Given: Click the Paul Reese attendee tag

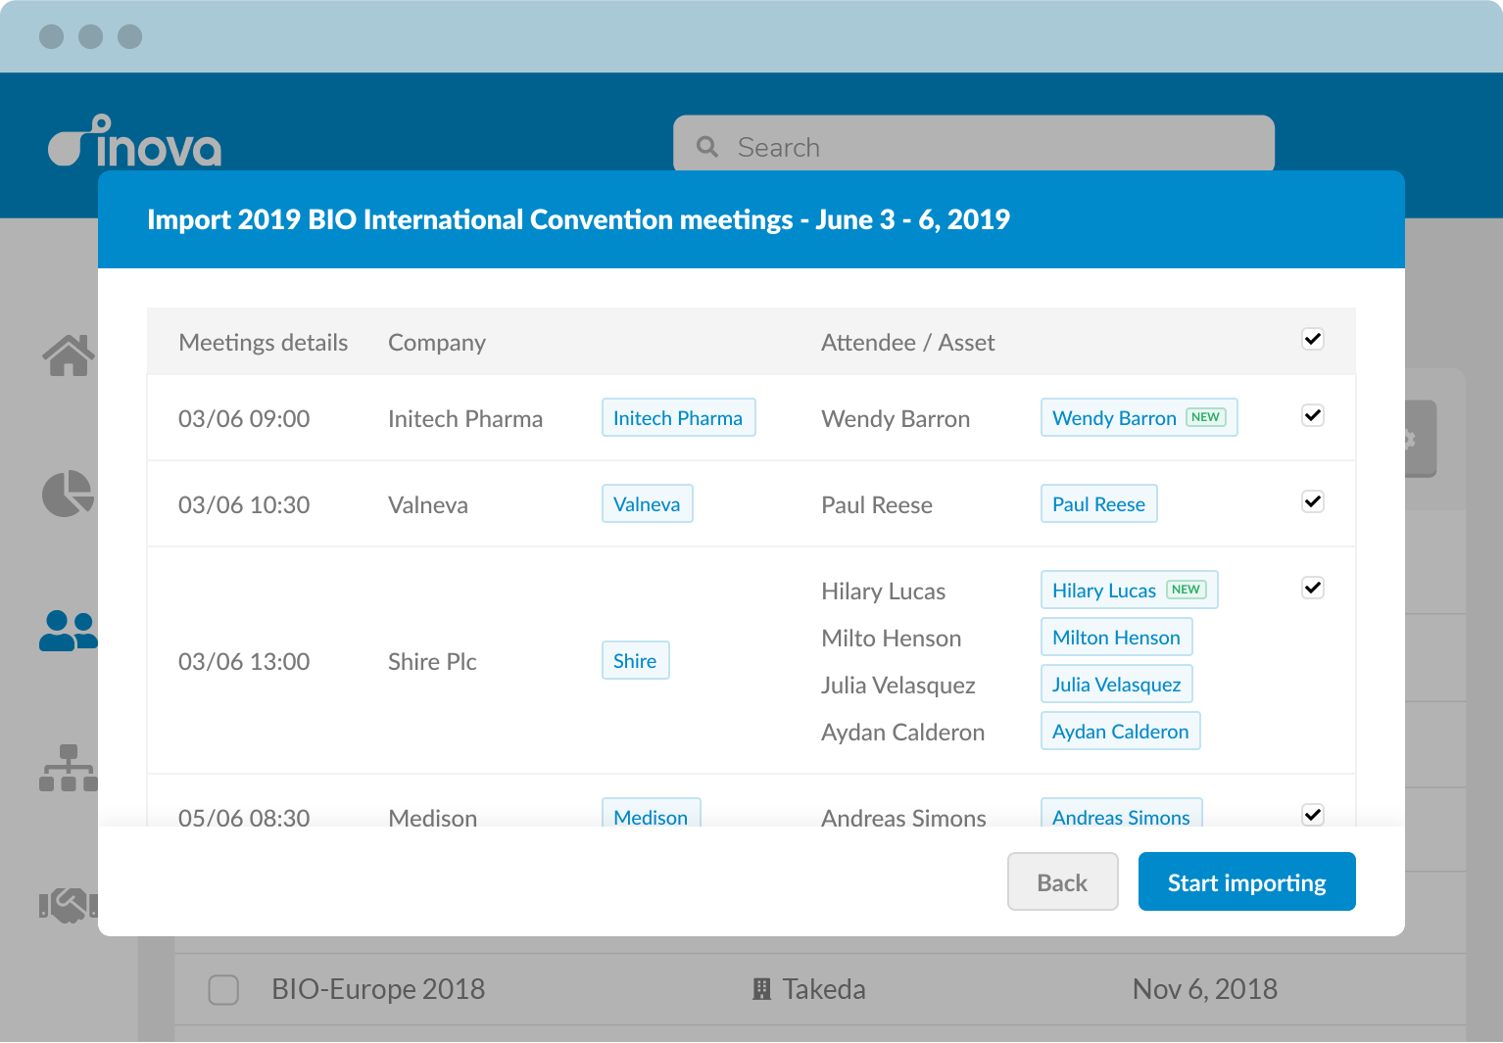Looking at the screenshot, I should tap(1098, 504).
